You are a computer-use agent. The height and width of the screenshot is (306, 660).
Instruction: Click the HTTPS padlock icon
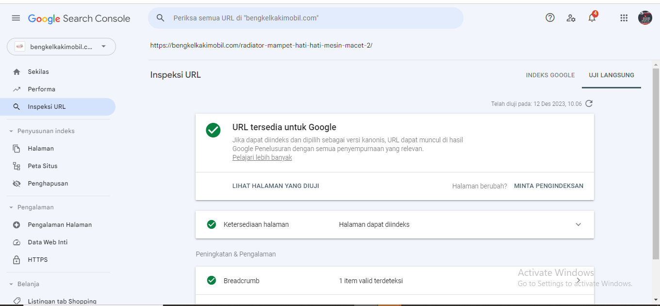(17, 260)
